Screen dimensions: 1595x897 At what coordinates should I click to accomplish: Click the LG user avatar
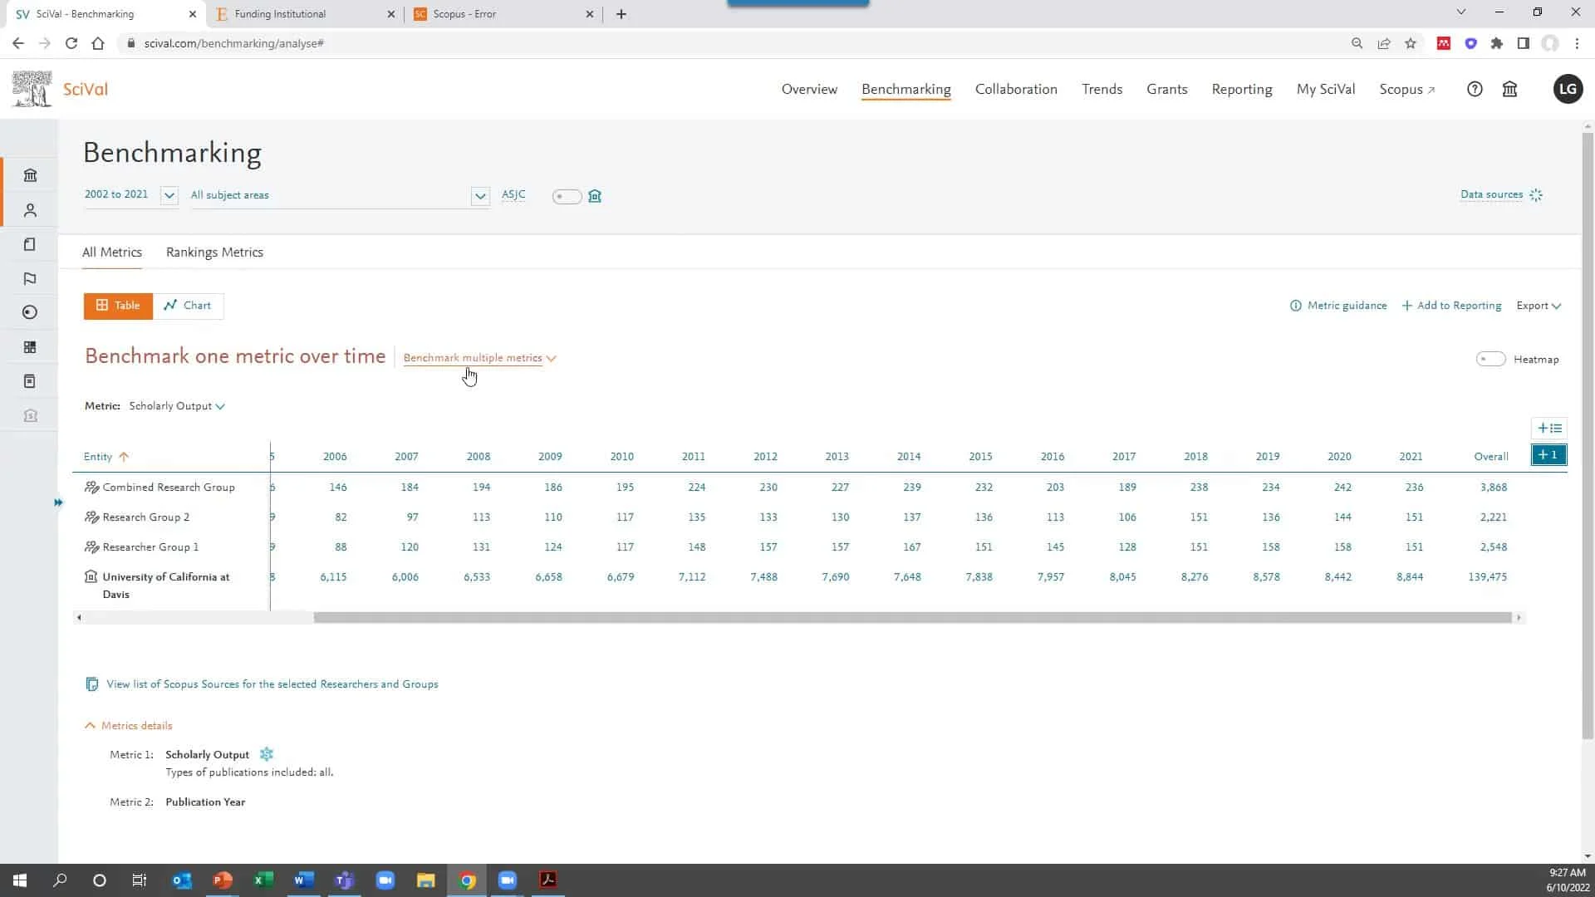click(x=1568, y=89)
